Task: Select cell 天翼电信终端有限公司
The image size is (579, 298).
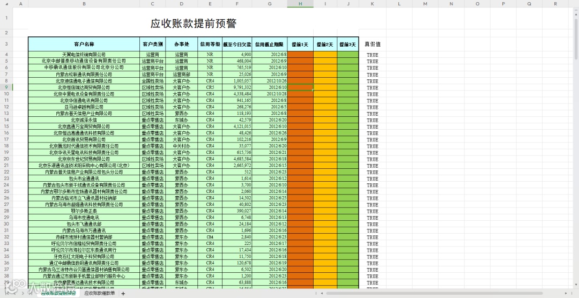Action: point(84,55)
